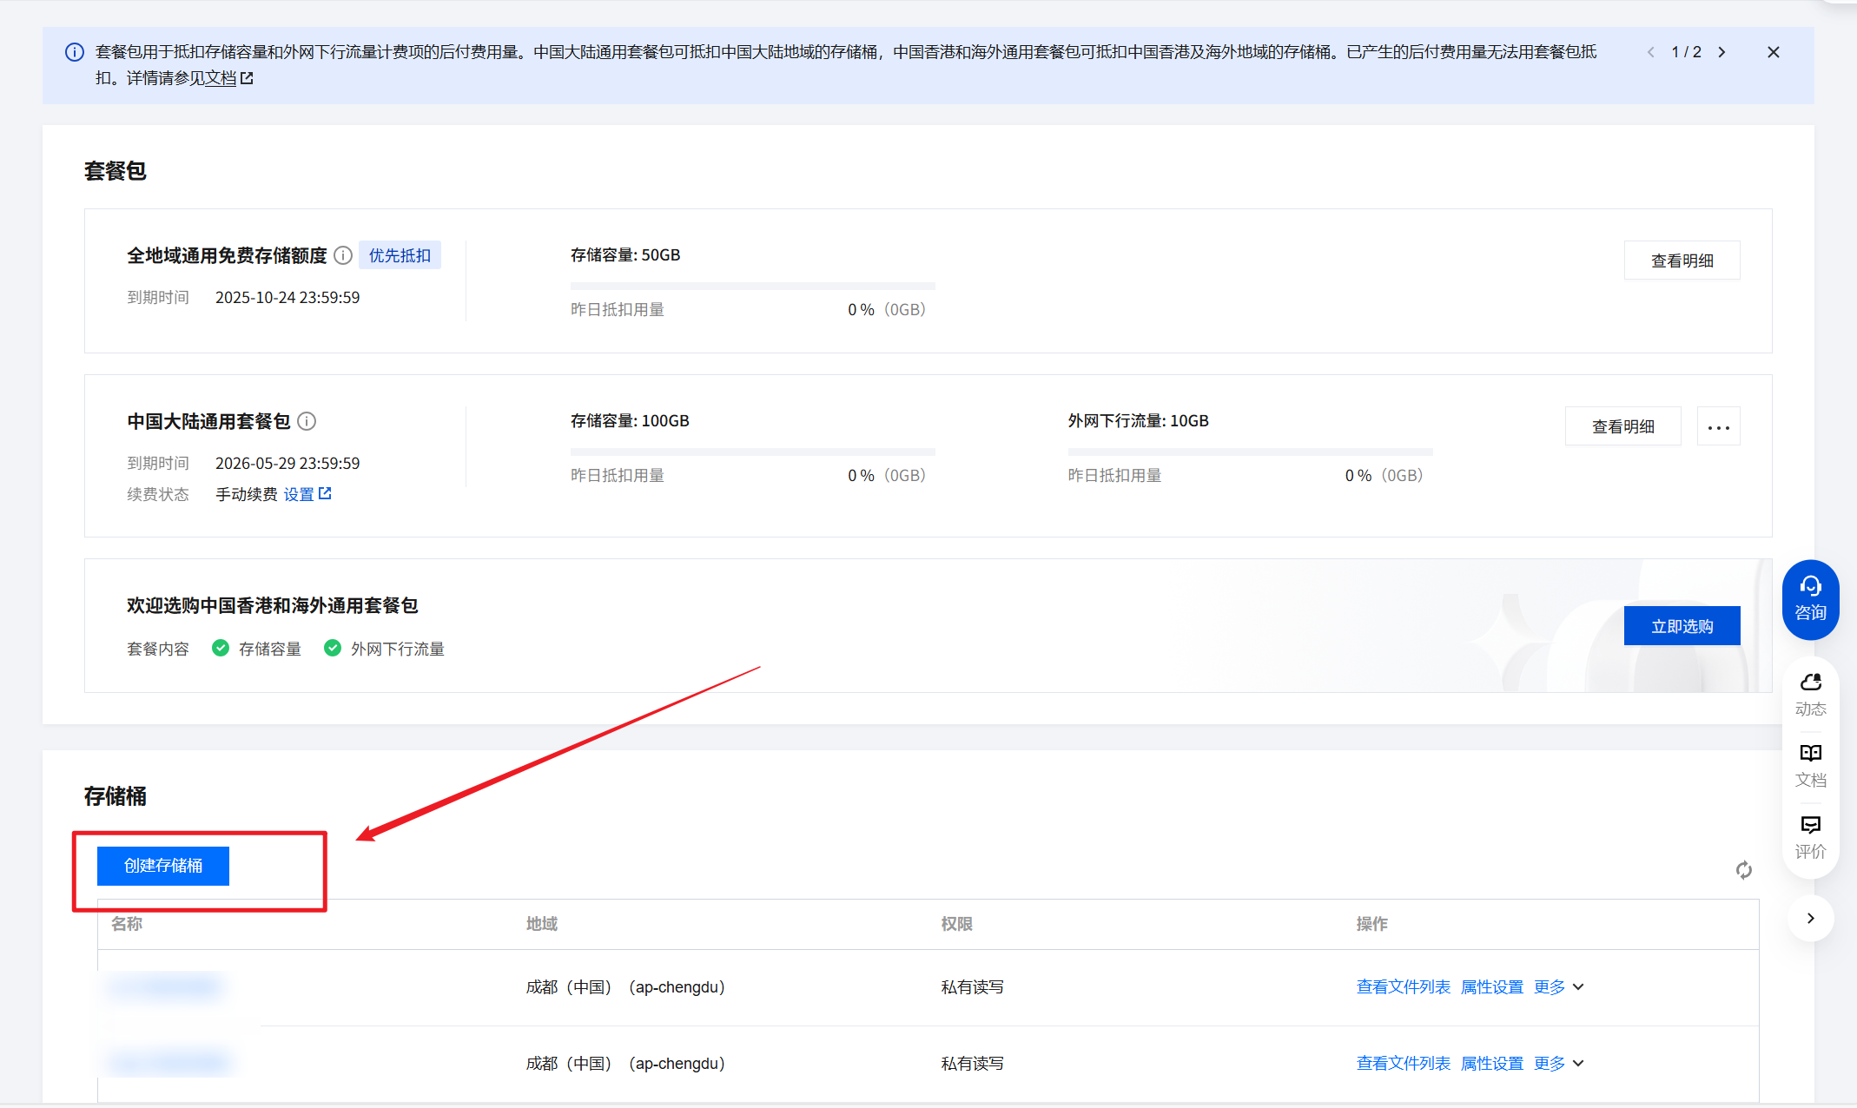Open the three-dot menu on the 中国大陆通用套餐包 card

pyautogui.click(x=1718, y=426)
